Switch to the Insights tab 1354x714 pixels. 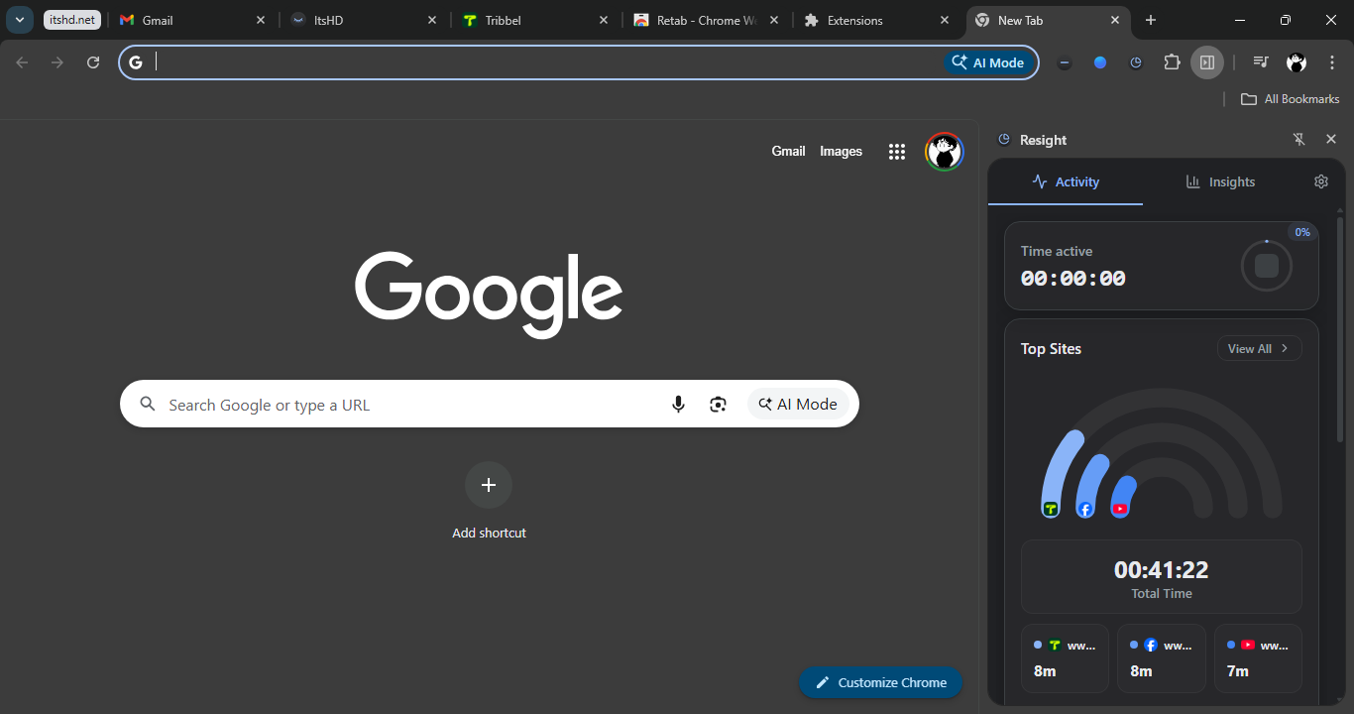pyautogui.click(x=1220, y=181)
